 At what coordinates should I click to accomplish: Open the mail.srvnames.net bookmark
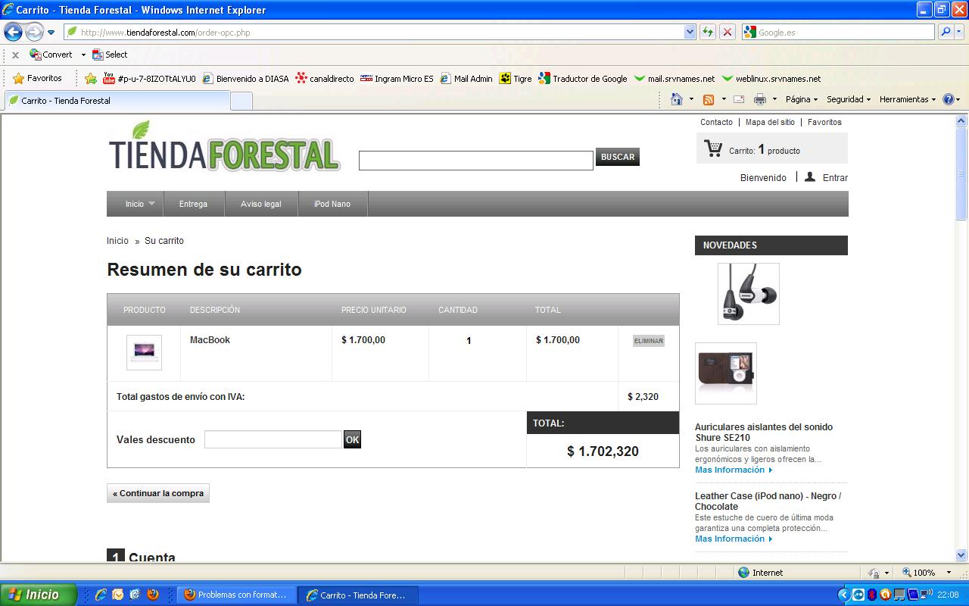tap(675, 78)
